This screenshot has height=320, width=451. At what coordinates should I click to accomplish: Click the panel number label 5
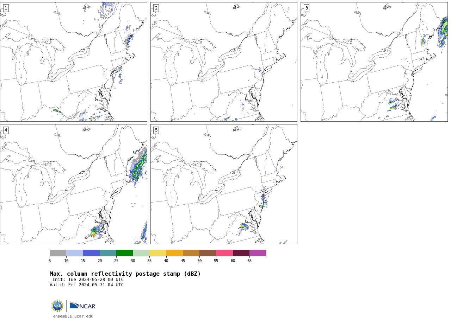pyautogui.click(x=156, y=130)
